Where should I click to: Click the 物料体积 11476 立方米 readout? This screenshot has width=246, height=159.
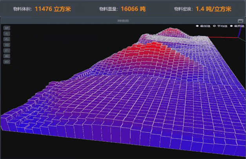(x=42, y=9)
